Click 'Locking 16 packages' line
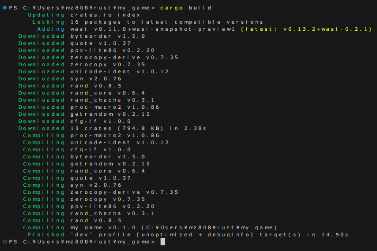The width and height of the screenshot is (377, 251). pyautogui.click(x=148, y=22)
